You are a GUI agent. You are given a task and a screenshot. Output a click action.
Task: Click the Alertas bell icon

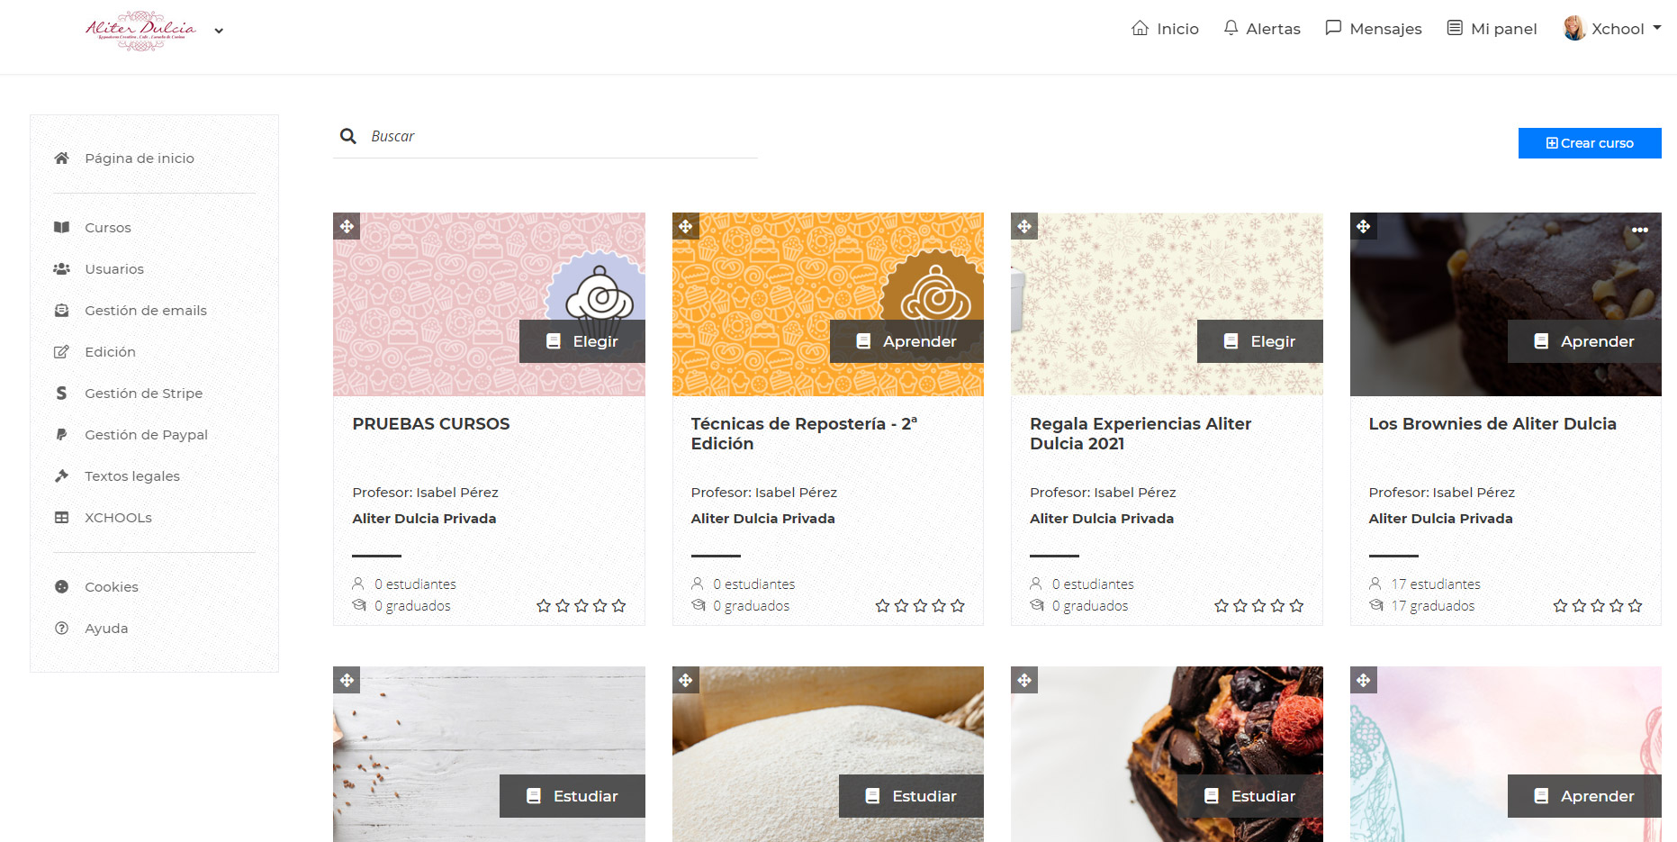(1231, 28)
